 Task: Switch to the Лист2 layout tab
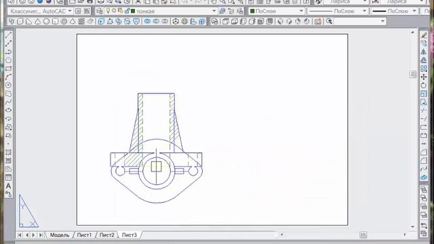[106, 235]
